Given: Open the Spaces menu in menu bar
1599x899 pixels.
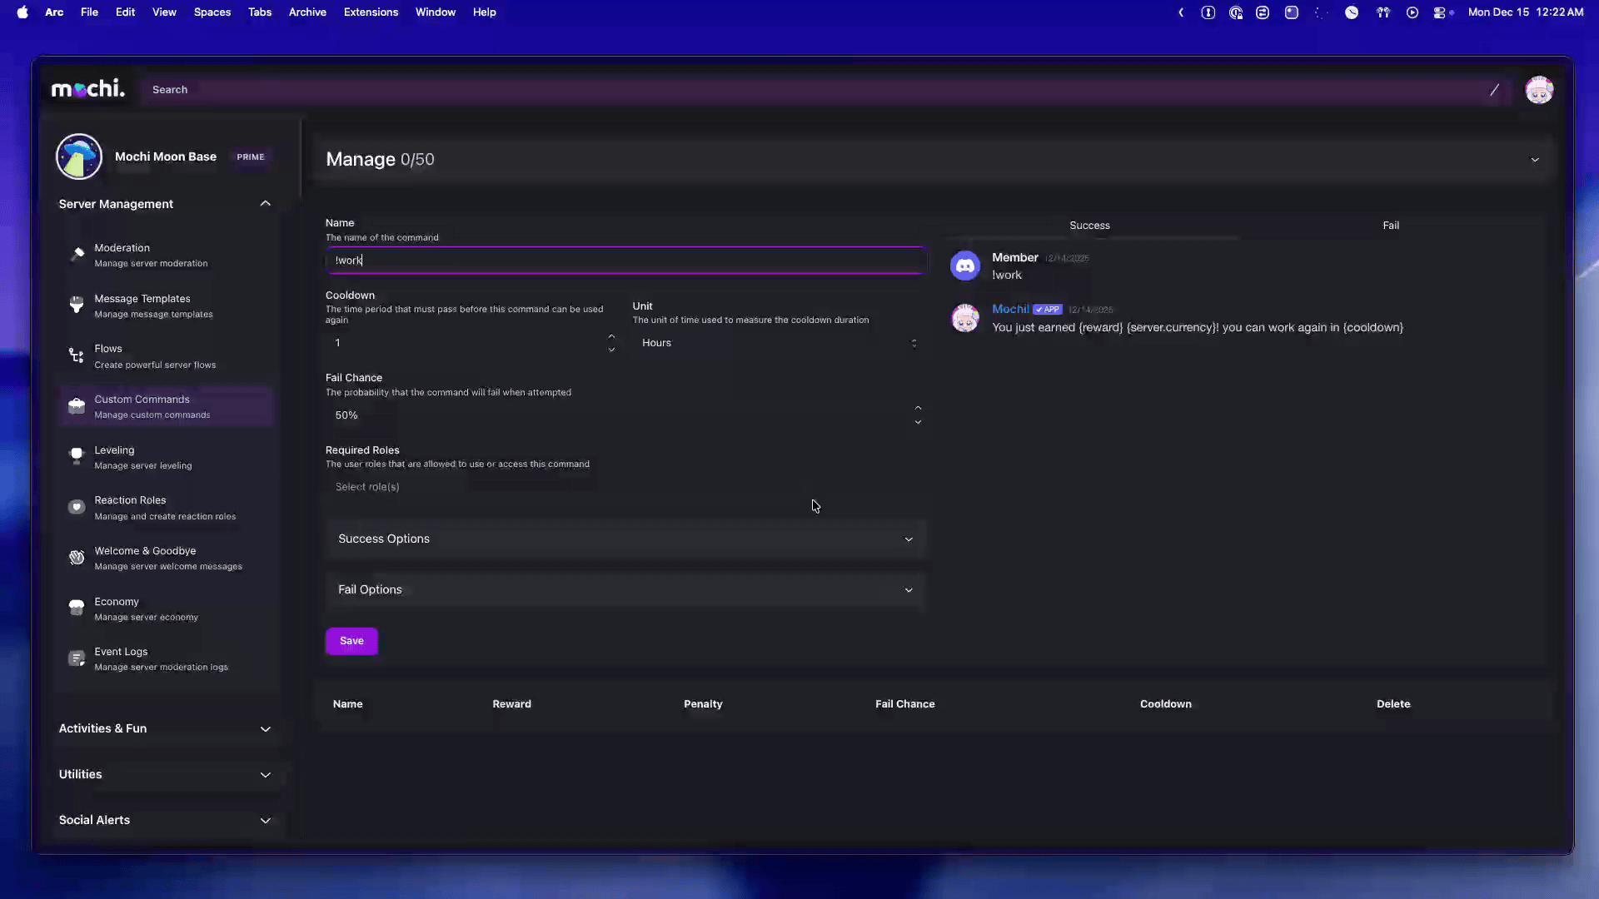Looking at the screenshot, I should coord(212,12).
